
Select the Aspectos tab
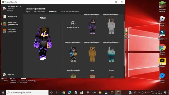pyautogui.click(x=53, y=12)
